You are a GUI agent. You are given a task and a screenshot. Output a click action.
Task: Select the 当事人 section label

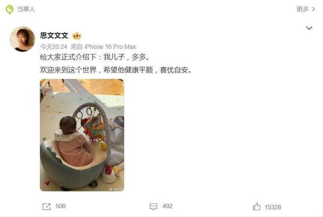26,9
